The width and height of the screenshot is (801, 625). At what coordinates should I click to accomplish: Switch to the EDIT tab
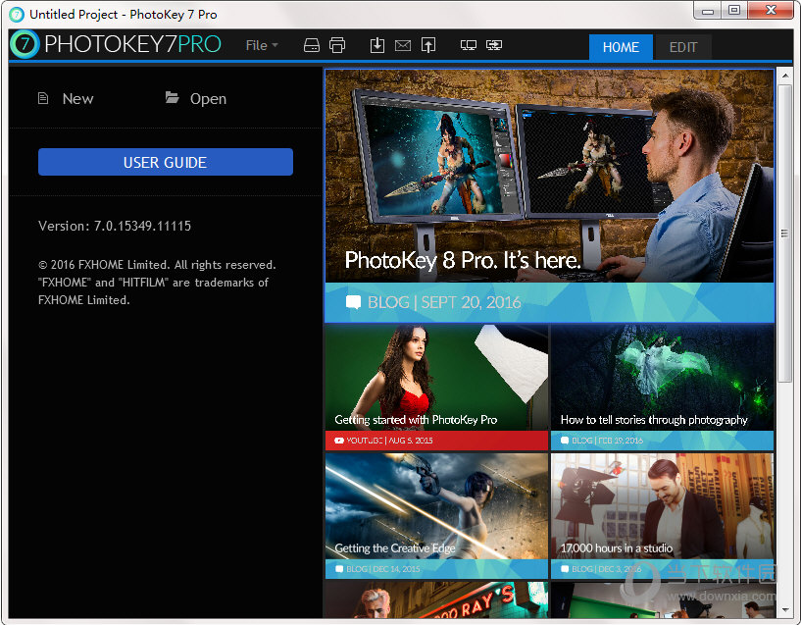pos(683,47)
